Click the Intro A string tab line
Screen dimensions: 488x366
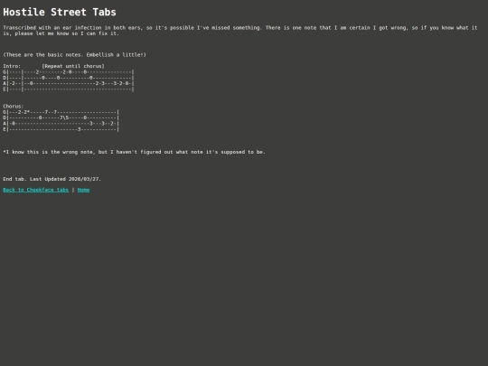coord(69,83)
